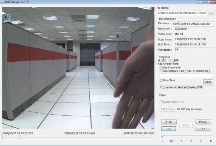
Task: Close the ArchivePlayer window
Action: tap(213, 2)
